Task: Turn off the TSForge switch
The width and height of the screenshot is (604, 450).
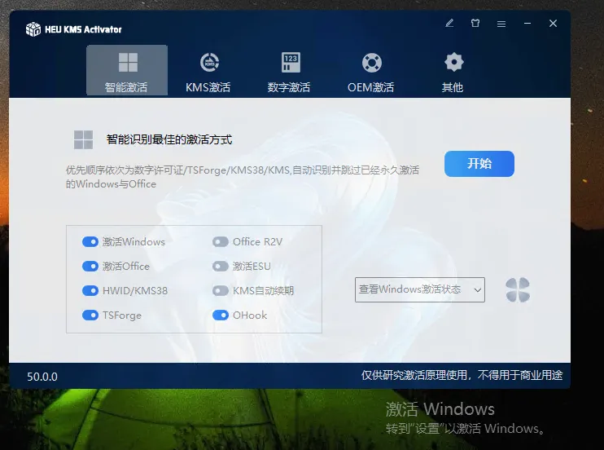Action: [x=90, y=315]
